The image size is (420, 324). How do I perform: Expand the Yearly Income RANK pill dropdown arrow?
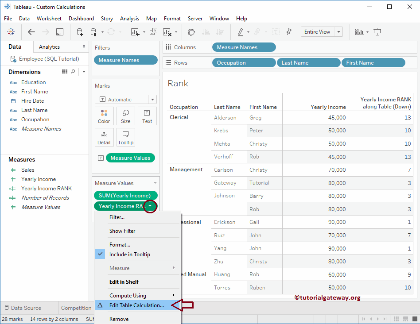pos(151,206)
